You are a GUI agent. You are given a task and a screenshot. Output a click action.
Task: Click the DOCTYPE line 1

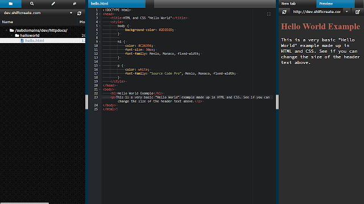coord(117,10)
